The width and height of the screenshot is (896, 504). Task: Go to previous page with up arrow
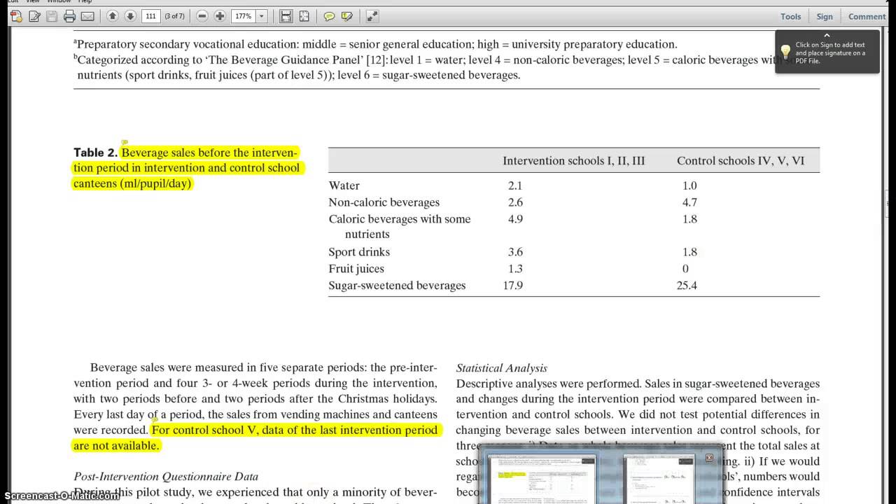pos(113,16)
